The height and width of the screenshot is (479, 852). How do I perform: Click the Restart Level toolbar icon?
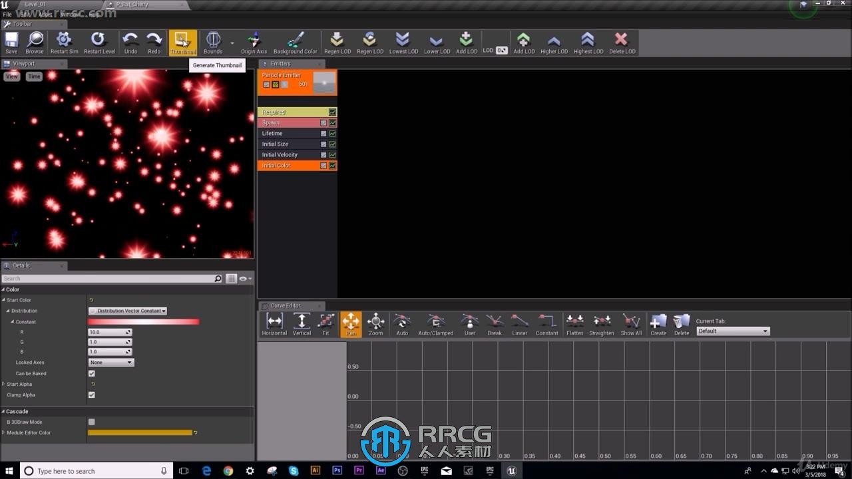(99, 43)
